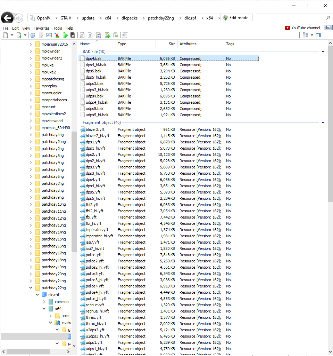The height and width of the screenshot is (356, 333).
Task: Open the view mode dropdown arrow
Action: pos(312,35)
